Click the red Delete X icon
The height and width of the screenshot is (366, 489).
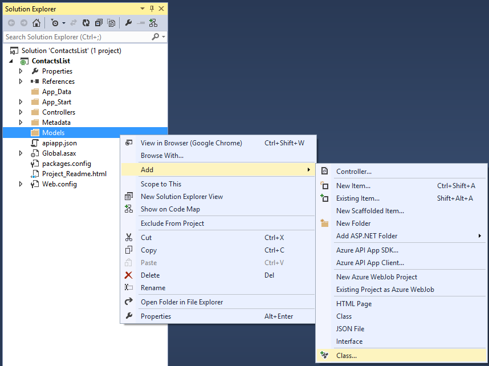coord(128,275)
